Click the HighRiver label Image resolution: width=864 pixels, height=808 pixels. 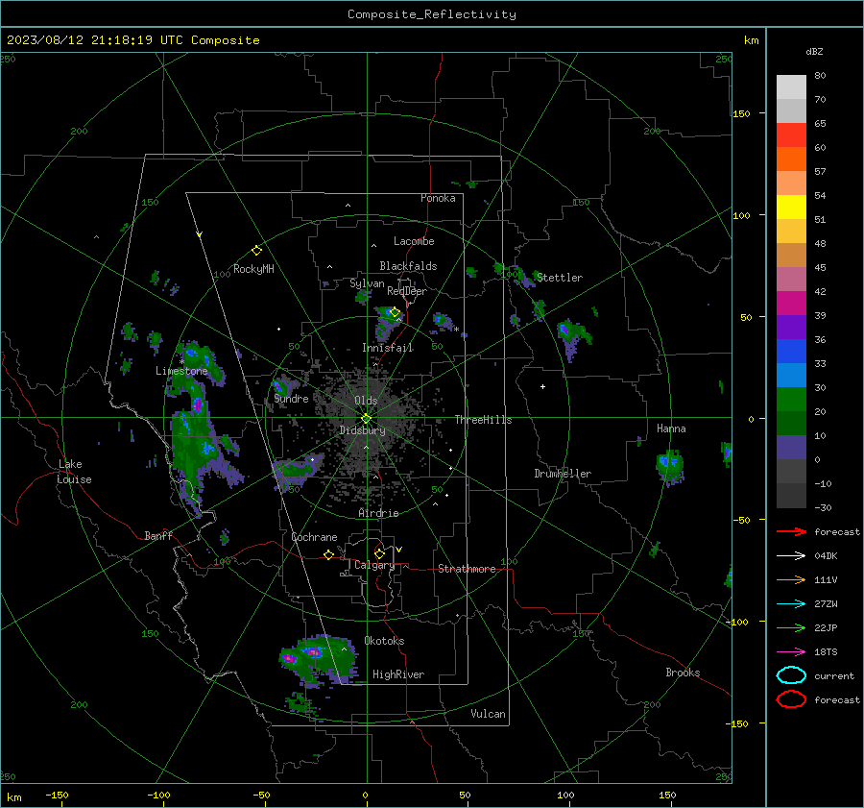398,674
